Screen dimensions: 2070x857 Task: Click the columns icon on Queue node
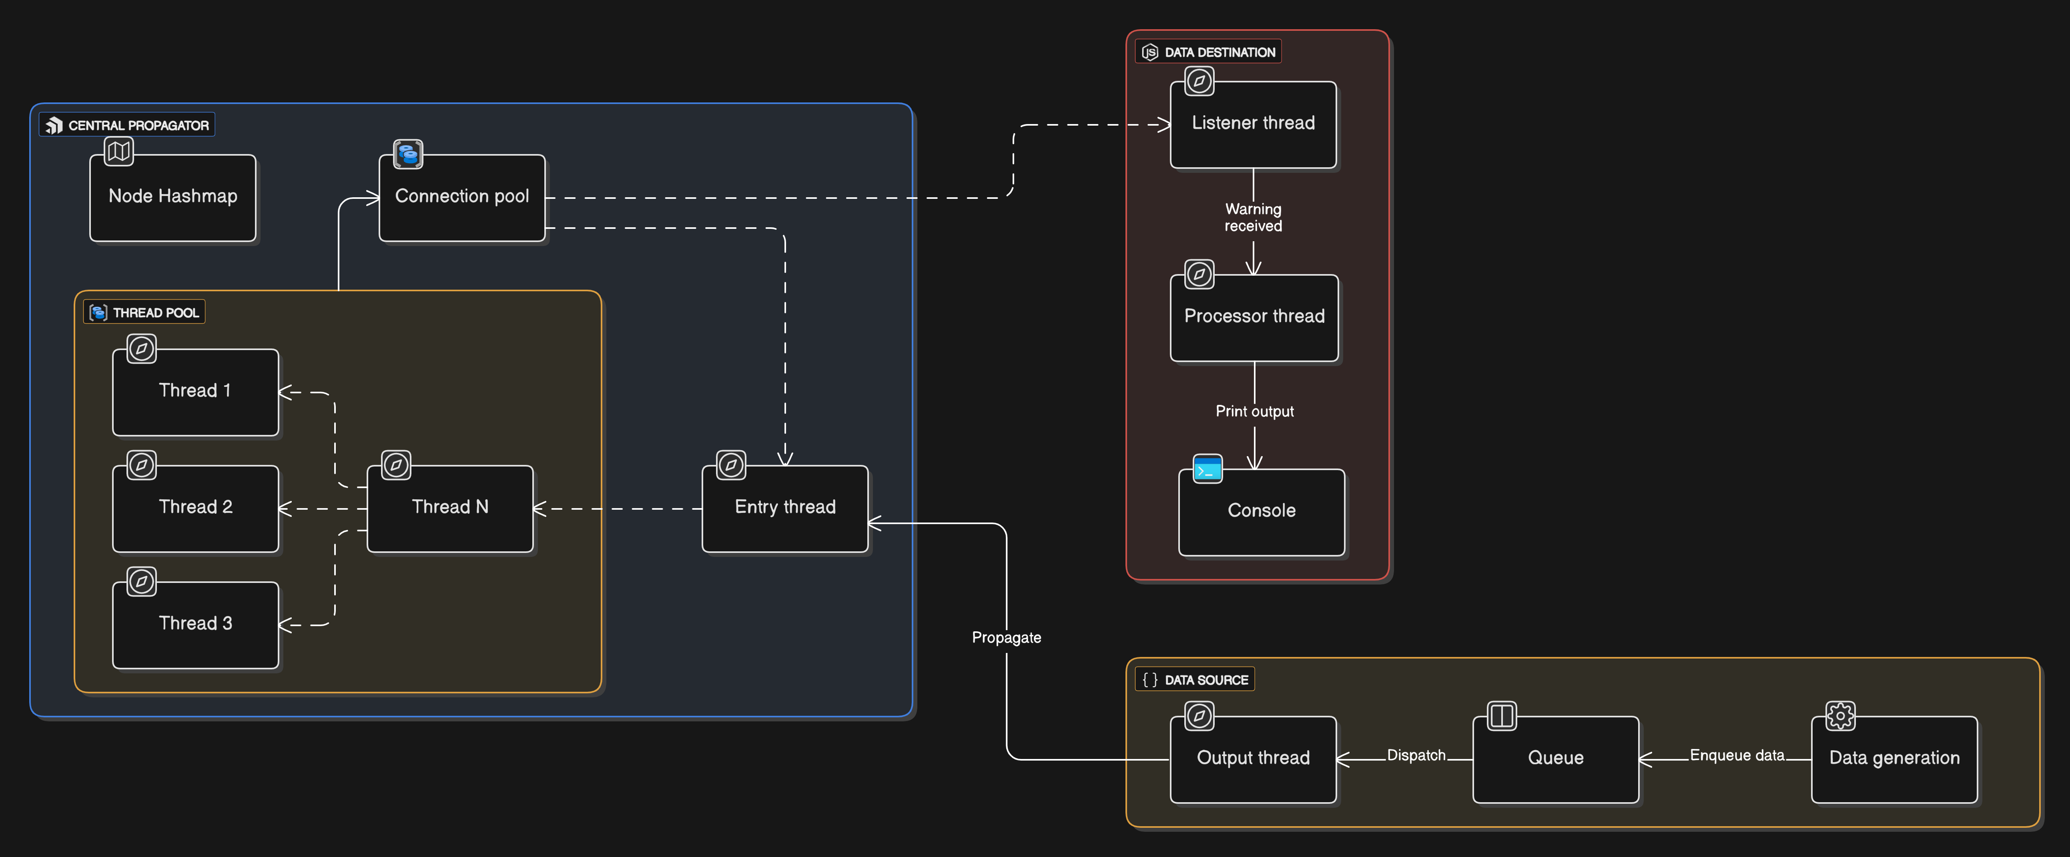[1501, 716]
